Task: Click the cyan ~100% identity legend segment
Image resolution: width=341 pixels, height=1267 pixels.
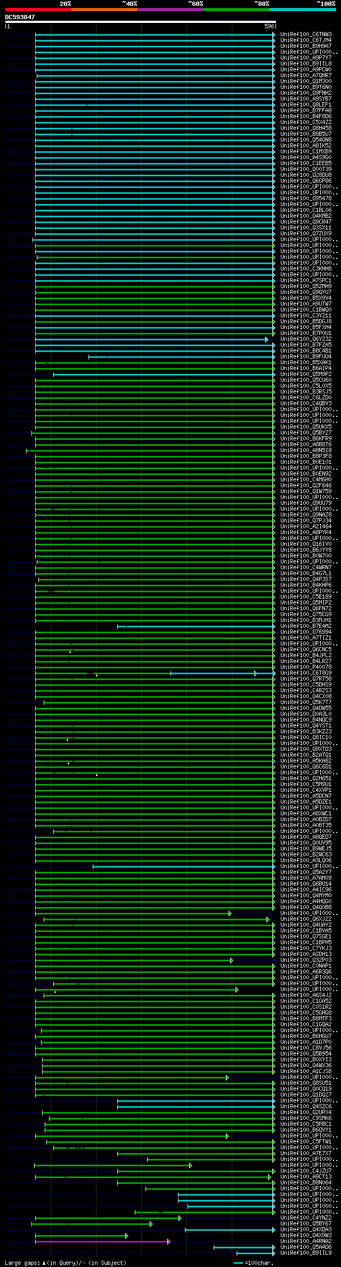Action: tap(303, 10)
